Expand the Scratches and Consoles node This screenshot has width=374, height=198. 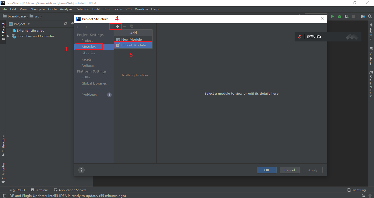8,36
